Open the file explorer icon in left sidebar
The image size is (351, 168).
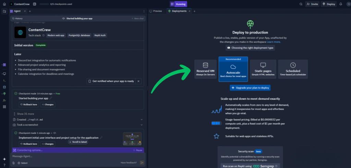click(4, 11)
